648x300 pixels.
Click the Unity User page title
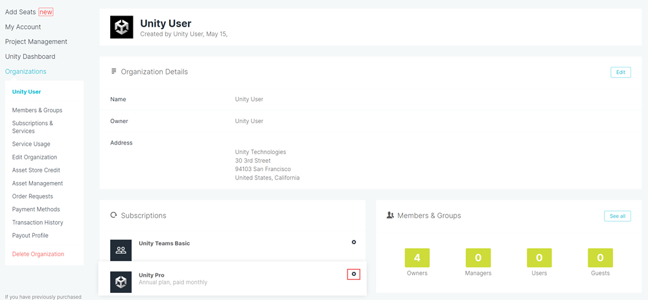click(166, 23)
